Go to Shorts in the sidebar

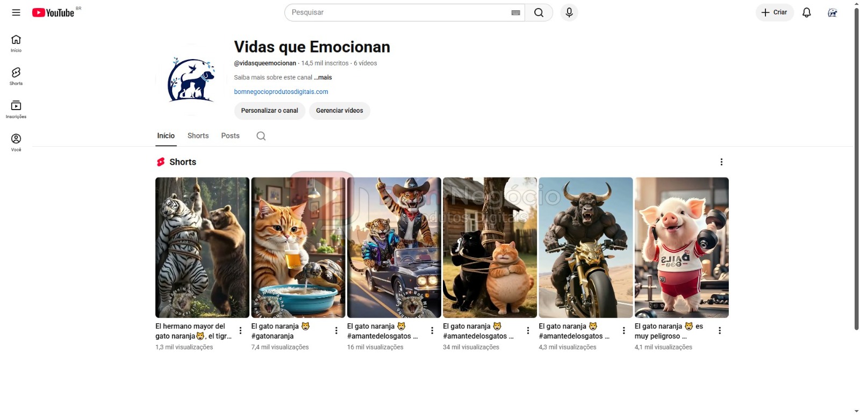point(16,76)
